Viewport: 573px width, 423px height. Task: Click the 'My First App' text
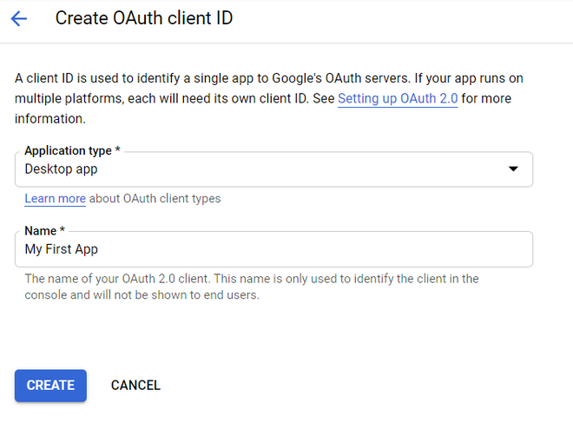[x=62, y=249]
